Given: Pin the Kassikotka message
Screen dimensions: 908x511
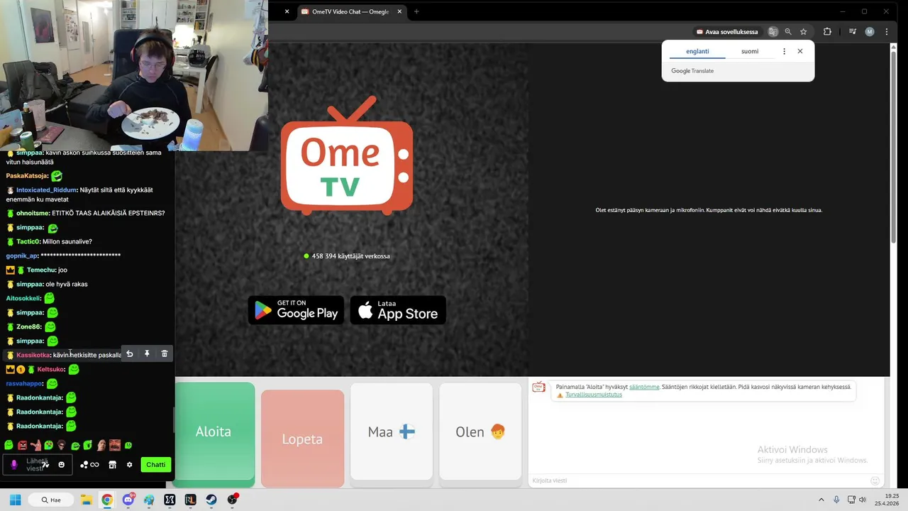Looking at the screenshot, I should (x=147, y=353).
